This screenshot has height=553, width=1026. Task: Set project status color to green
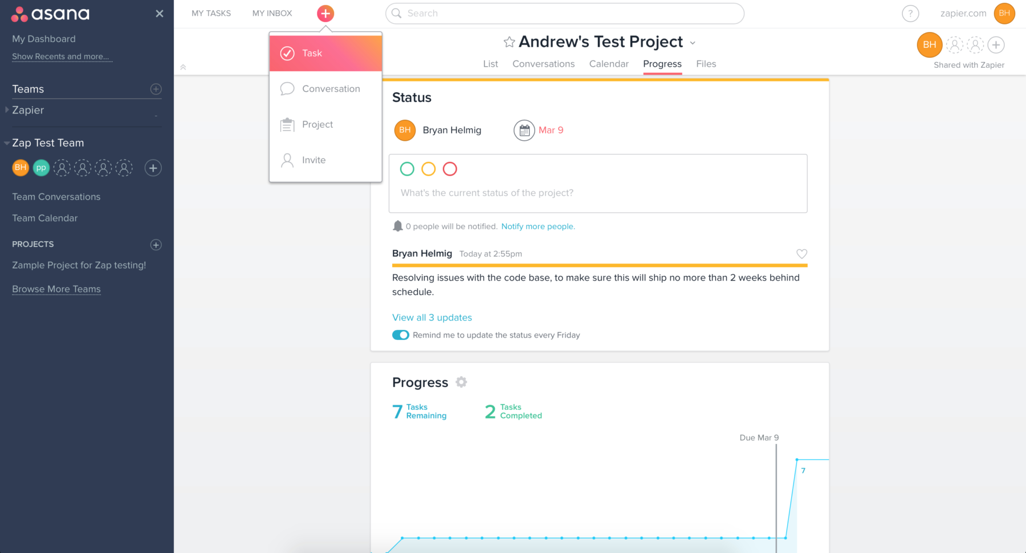(407, 169)
